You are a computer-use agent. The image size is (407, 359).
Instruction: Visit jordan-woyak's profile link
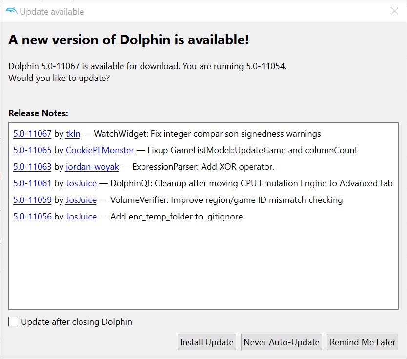click(92, 167)
